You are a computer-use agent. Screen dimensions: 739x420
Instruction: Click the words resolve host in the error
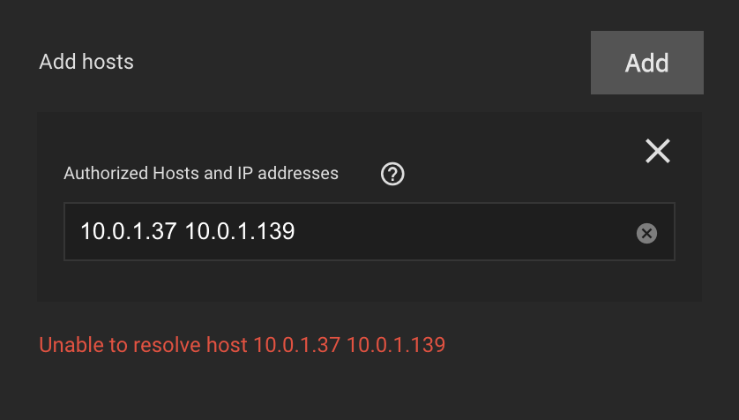click(x=190, y=345)
